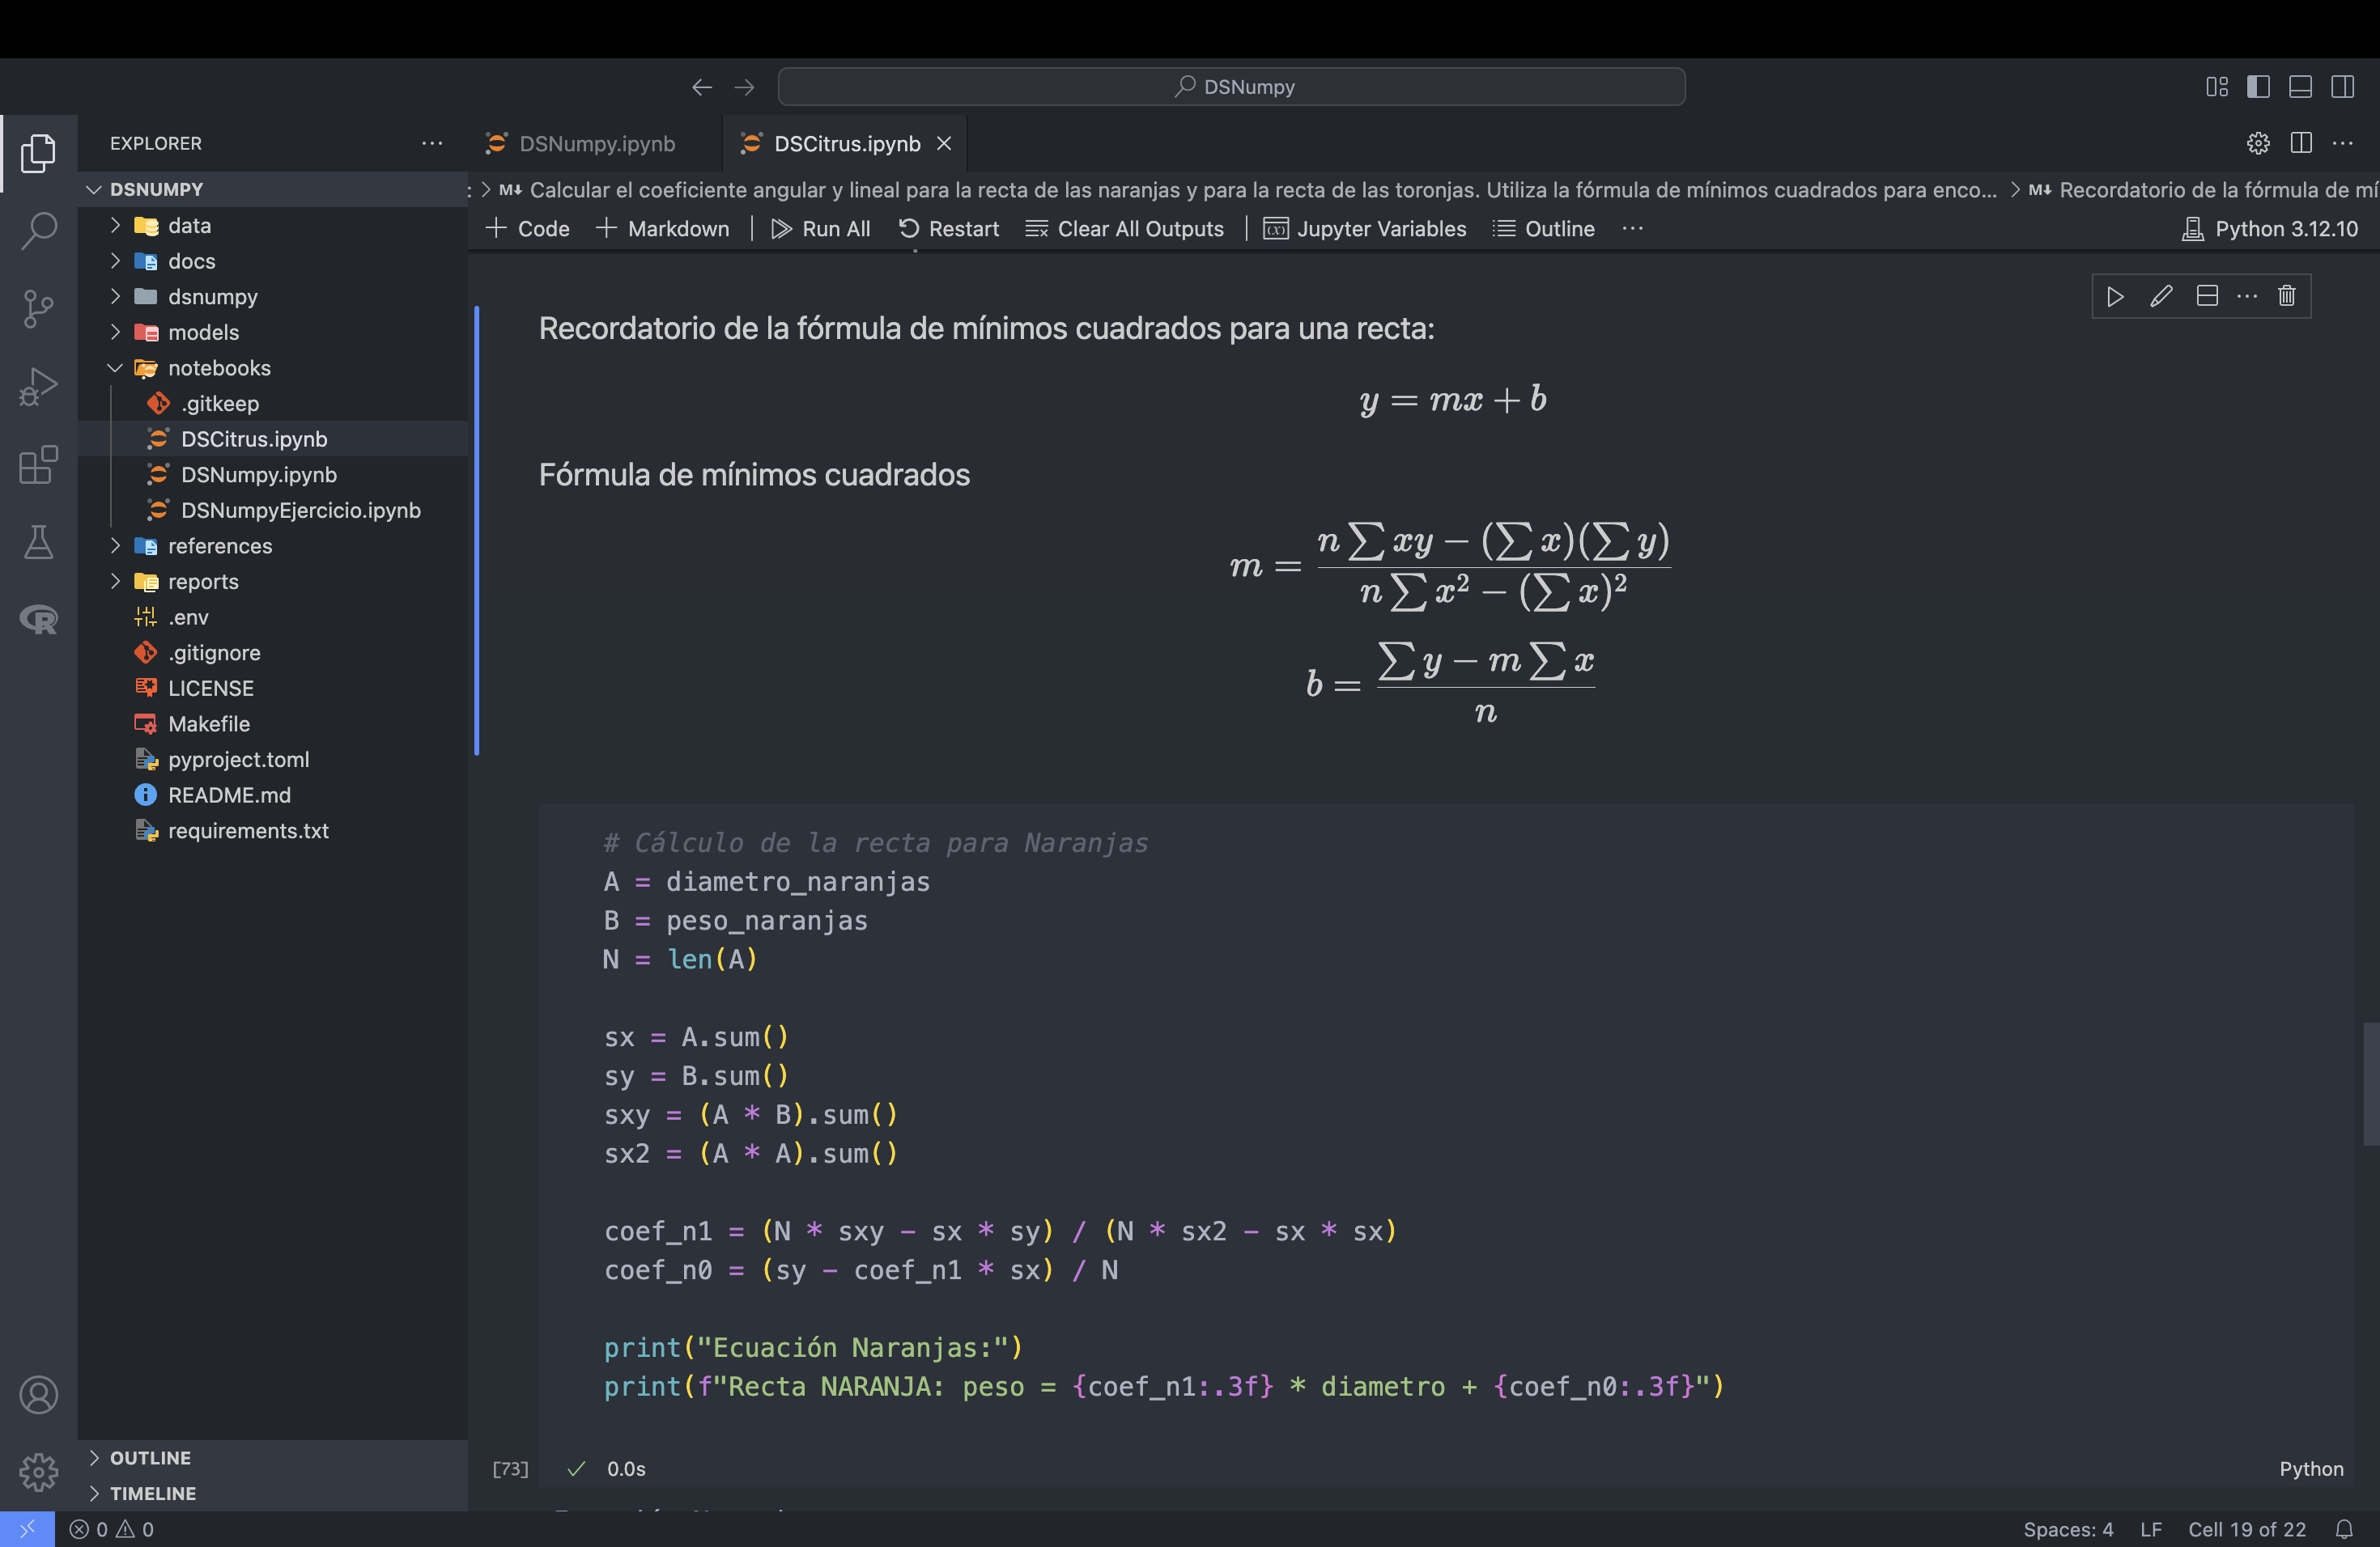
Task: Open the Manage gear in activity bar
Action: click(38, 1472)
